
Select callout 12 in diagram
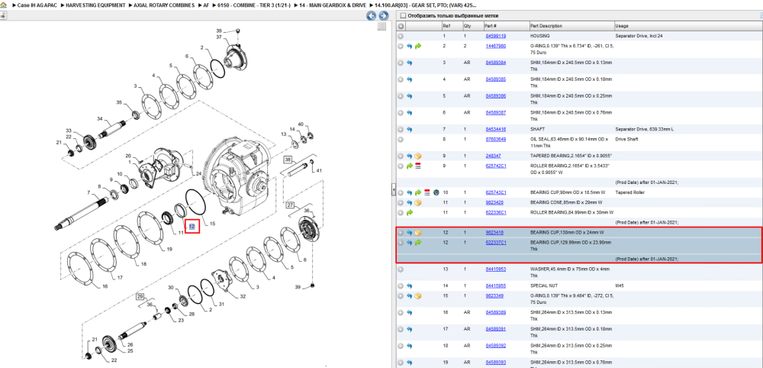[x=192, y=226]
